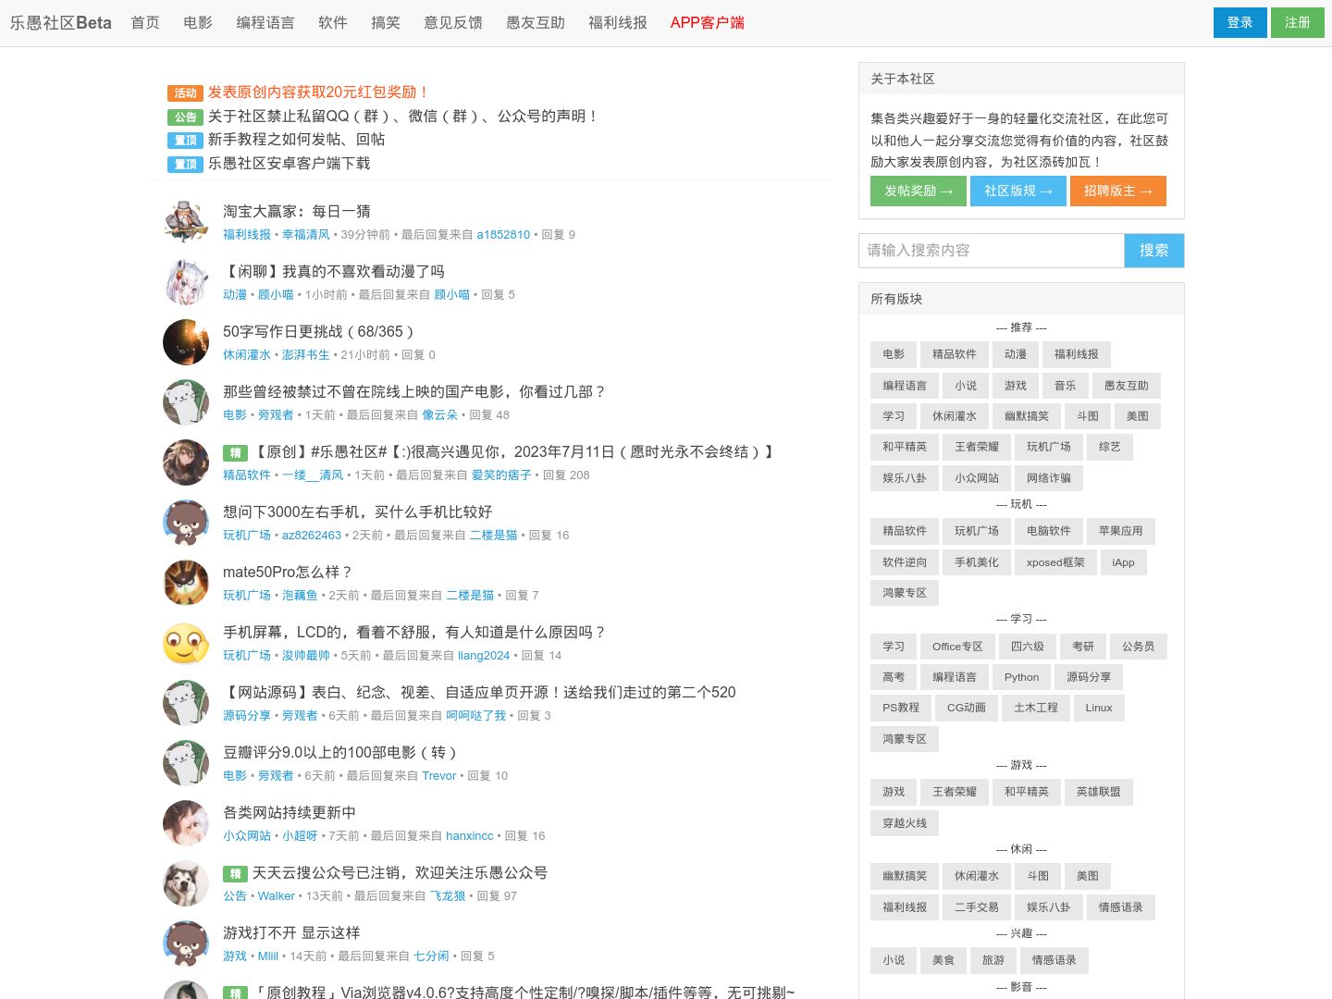Click husky avatar beside 天天云搜公众号 post

(x=186, y=883)
